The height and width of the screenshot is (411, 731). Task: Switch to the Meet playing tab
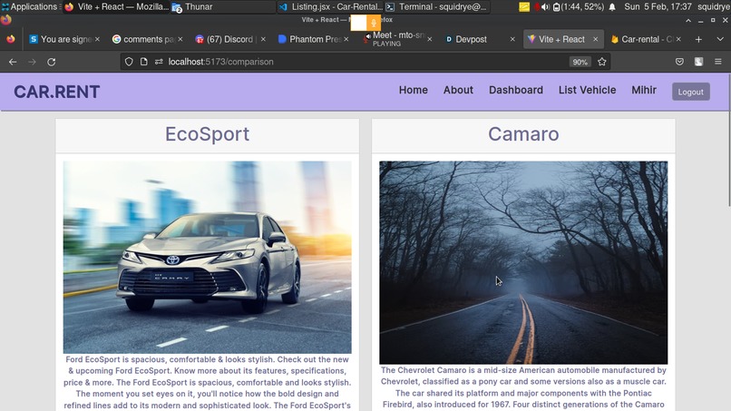tap(397, 39)
